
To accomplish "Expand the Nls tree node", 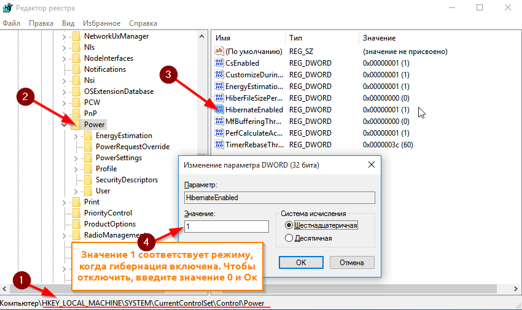I will [64, 47].
